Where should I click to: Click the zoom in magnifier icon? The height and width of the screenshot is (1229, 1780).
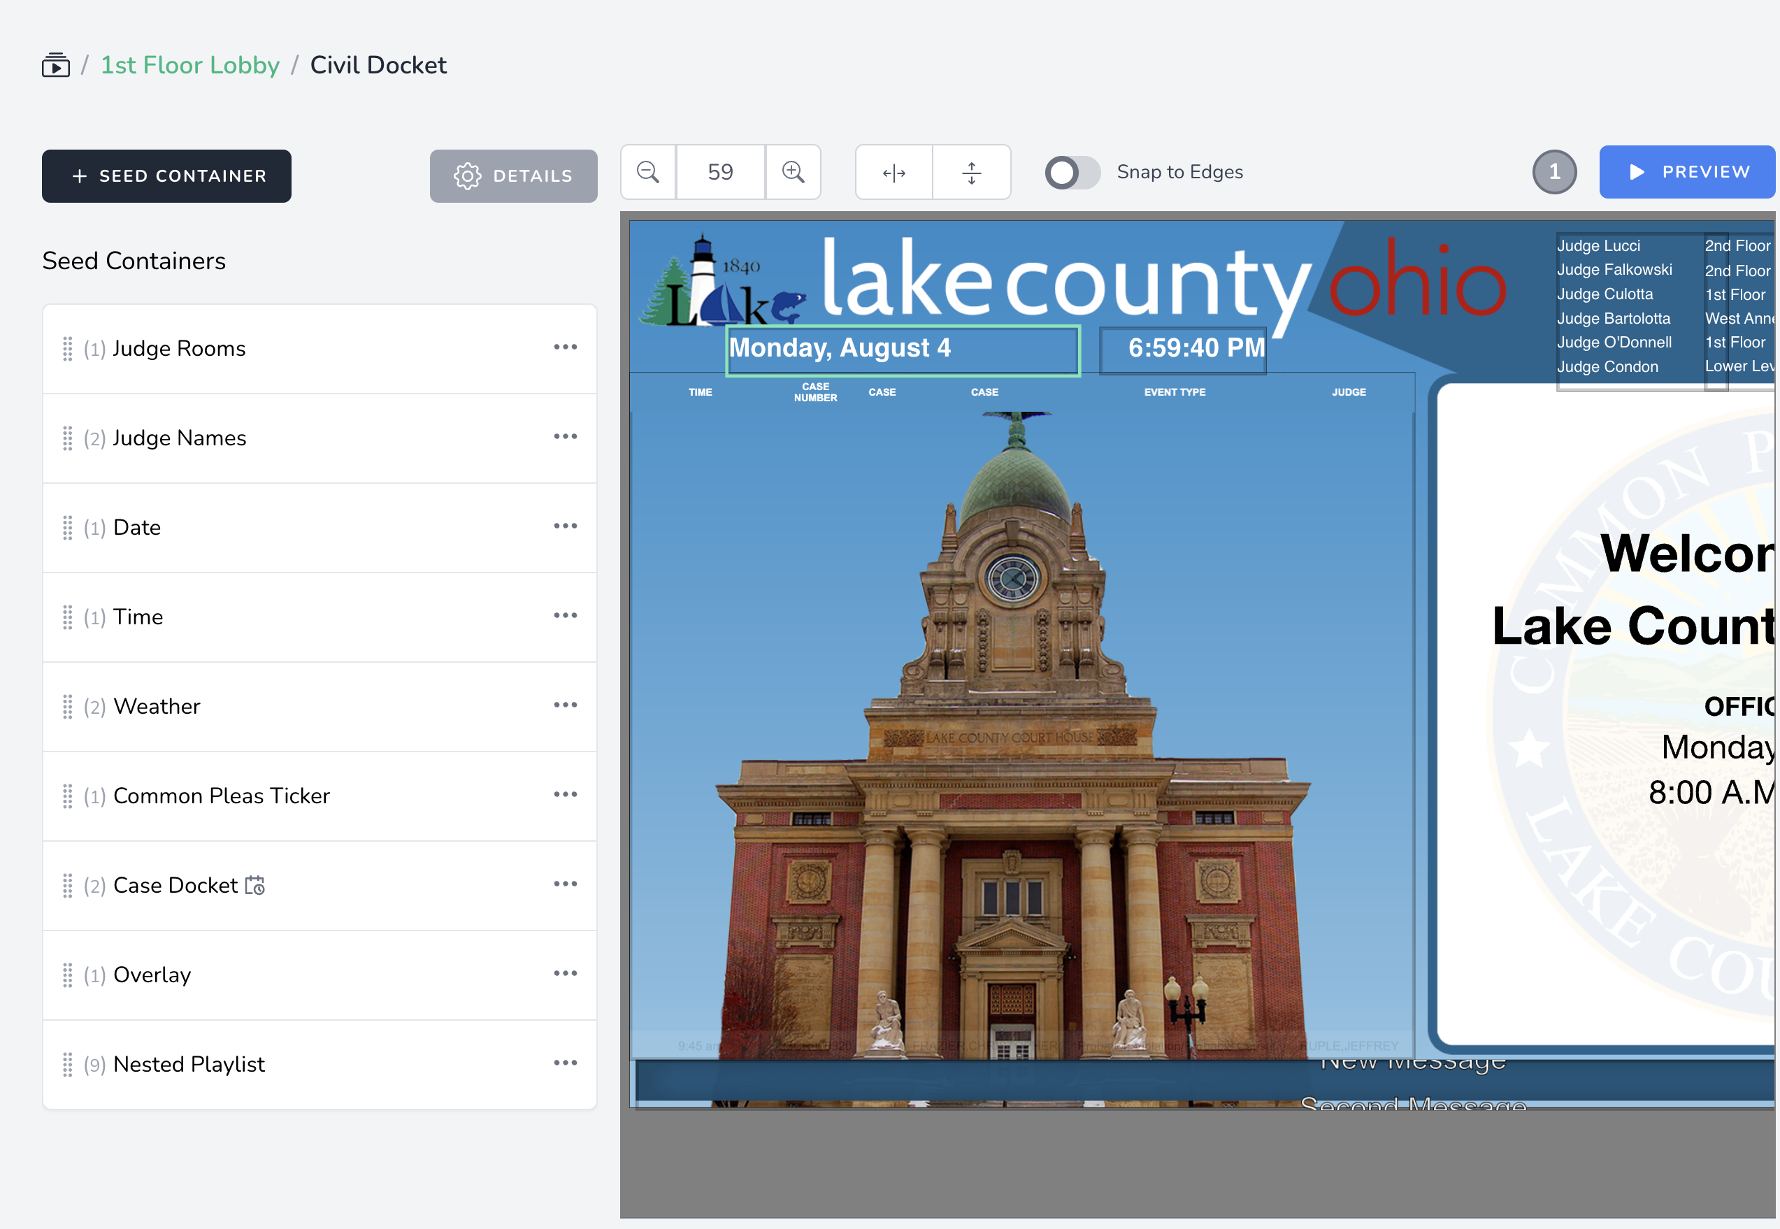(x=793, y=172)
